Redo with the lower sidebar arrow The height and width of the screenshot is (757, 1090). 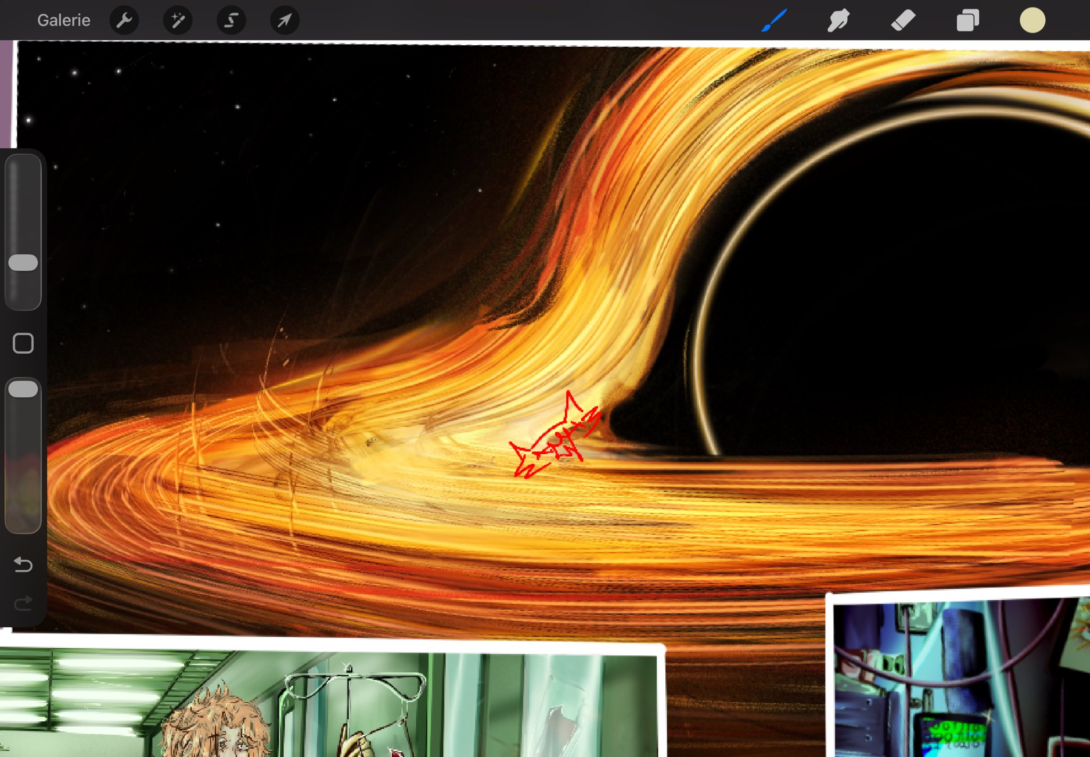click(x=23, y=603)
